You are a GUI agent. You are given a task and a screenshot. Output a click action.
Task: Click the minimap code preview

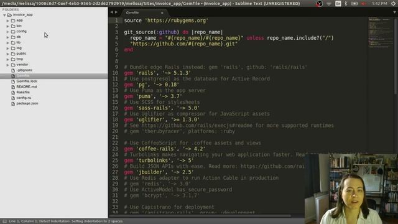(x=380, y=32)
